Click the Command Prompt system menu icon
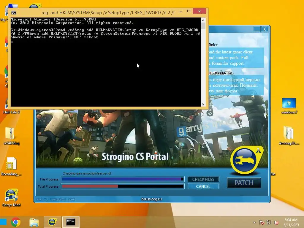The height and width of the screenshot is (228, 304). click(14, 13)
